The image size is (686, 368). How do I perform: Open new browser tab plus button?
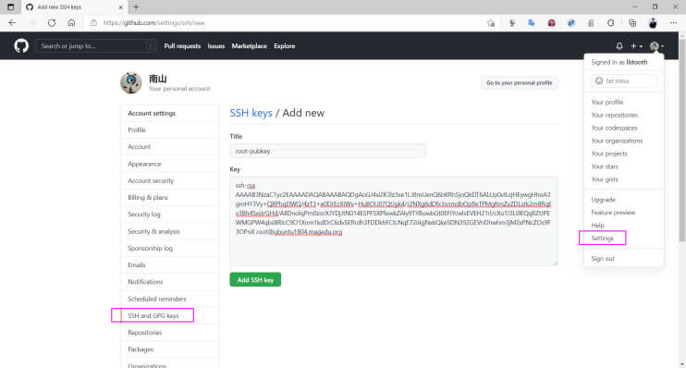[136, 7]
